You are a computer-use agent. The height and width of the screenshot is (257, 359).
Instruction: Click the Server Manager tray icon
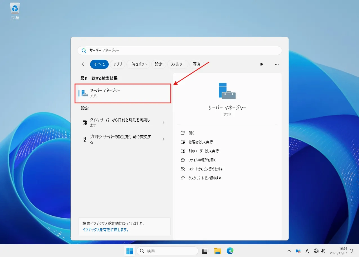coord(298,251)
